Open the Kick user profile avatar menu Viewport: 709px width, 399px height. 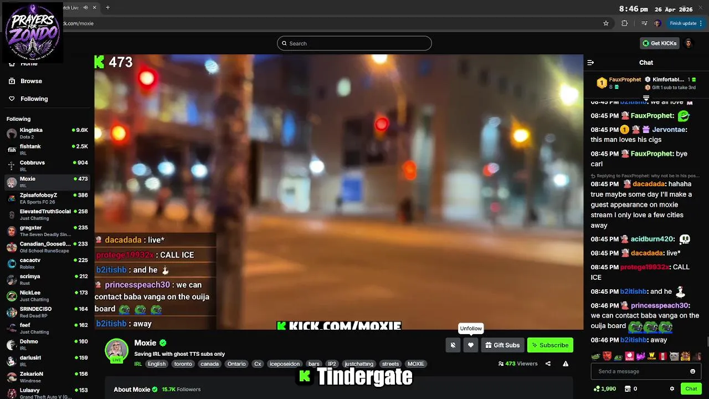pos(689,43)
